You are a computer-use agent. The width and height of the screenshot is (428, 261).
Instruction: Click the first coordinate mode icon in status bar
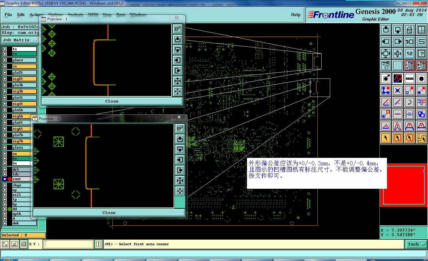pyautogui.click(x=5, y=244)
